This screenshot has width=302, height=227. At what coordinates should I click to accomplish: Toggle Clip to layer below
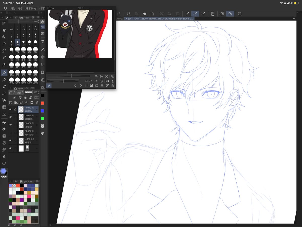(15, 97)
